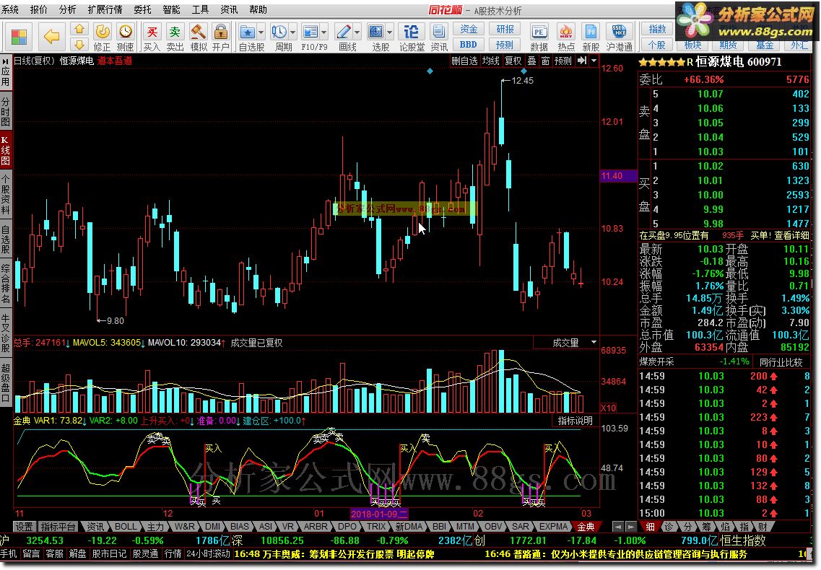This screenshot has height=570, width=821.
Task: Open the 选股 stock picker icon
Action: 376,32
